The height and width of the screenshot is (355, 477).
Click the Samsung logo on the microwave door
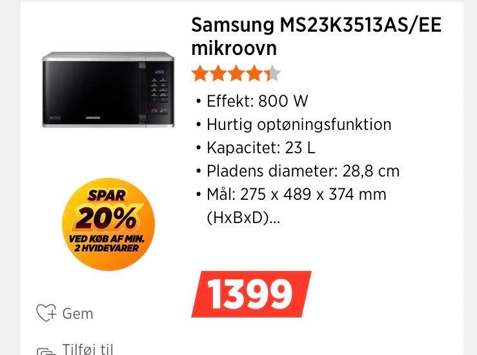(93, 117)
